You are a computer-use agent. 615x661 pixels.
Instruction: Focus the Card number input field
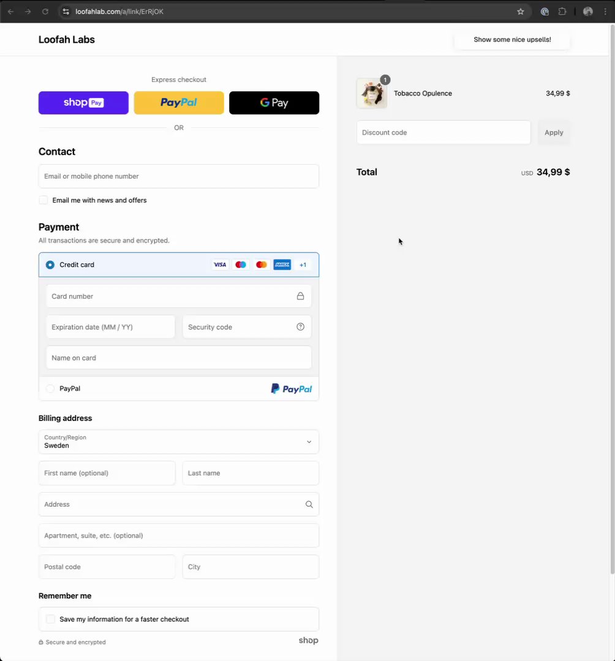click(x=172, y=296)
